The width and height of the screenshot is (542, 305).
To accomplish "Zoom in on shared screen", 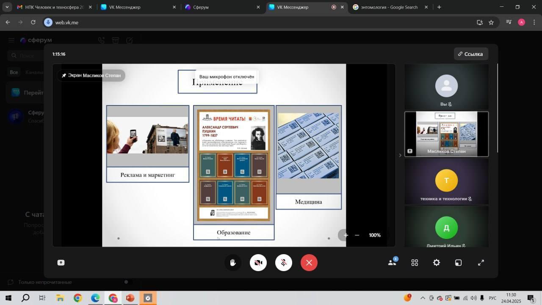I will [x=346, y=235].
